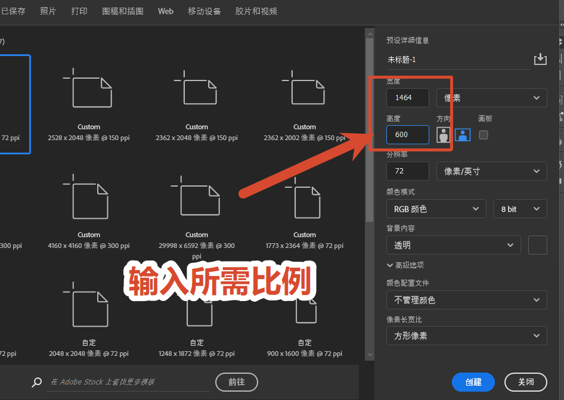Select landscape orientation icon
This screenshot has height=400, width=564.
(463, 135)
